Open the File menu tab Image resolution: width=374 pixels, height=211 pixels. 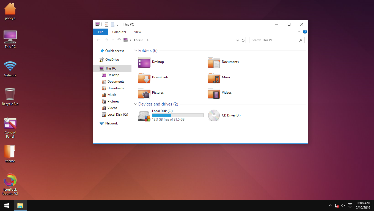101,32
